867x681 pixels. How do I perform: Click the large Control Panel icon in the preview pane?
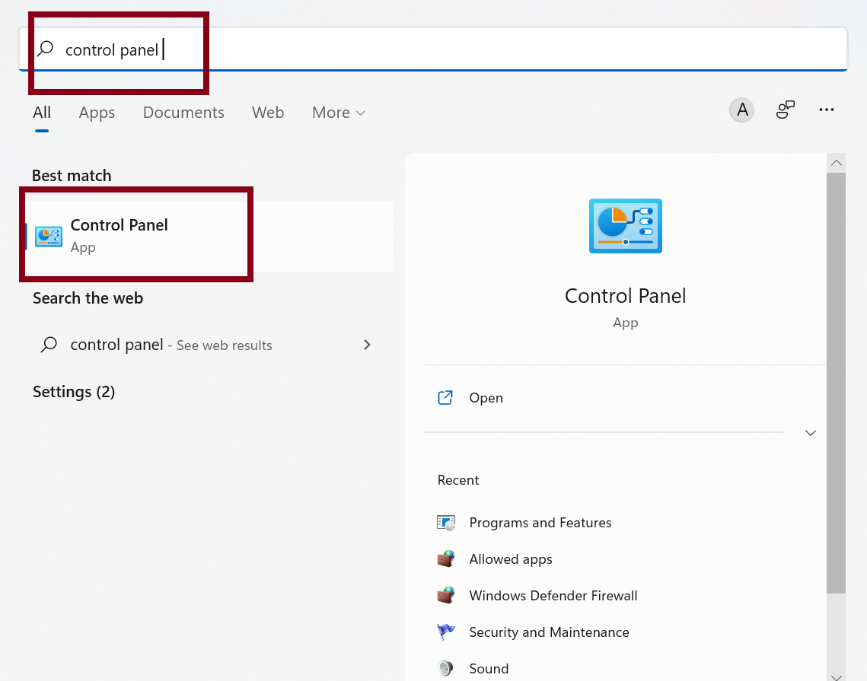[x=626, y=225]
